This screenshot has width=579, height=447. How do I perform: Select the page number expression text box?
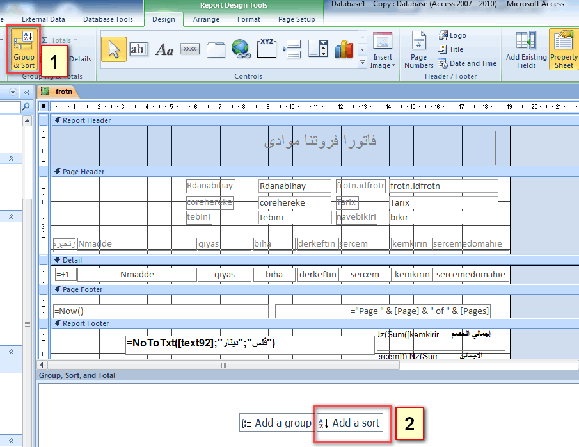383,311
